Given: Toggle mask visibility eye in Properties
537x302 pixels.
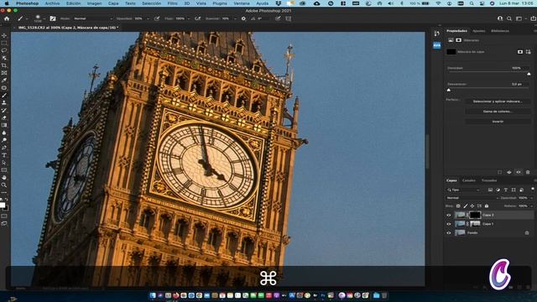Looking at the screenshot, I should pos(519,172).
